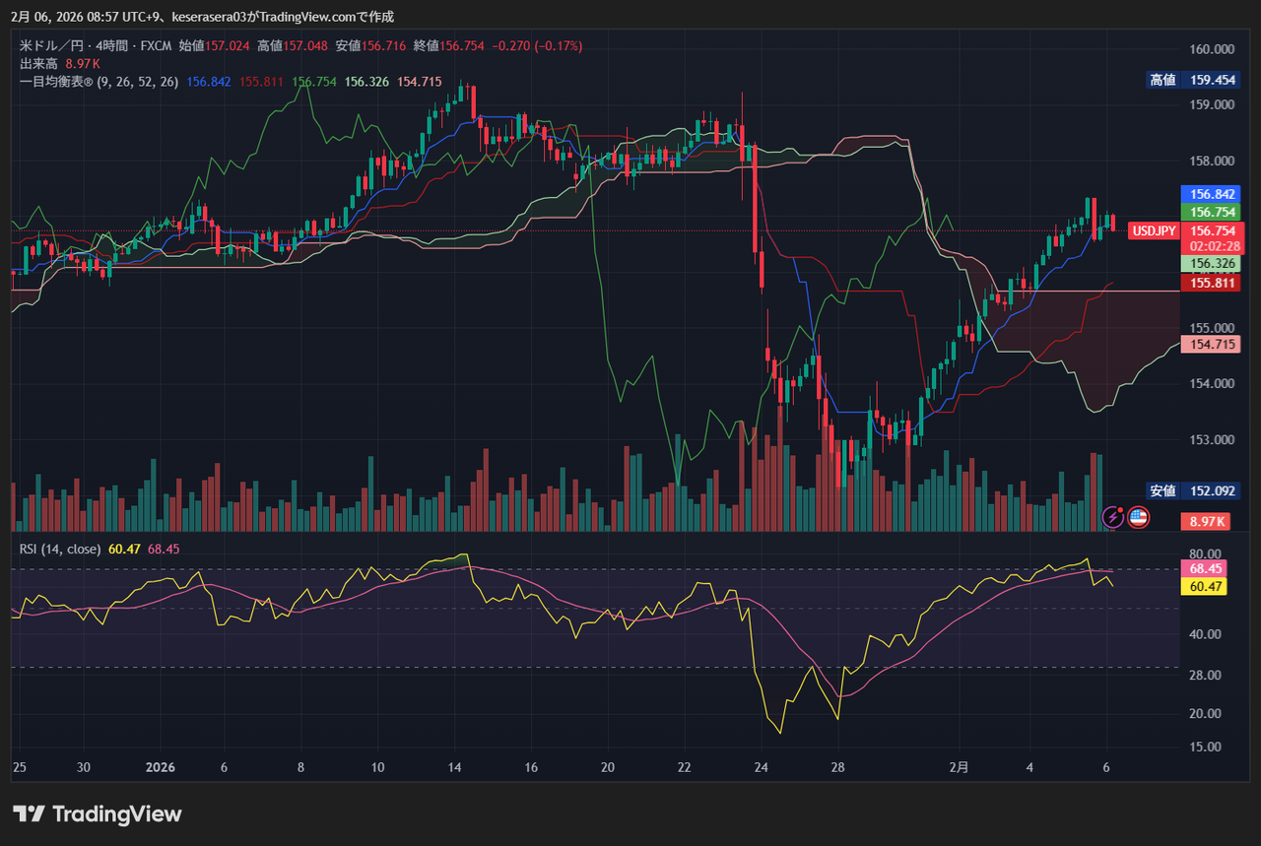Click the 高値 159.454 price label
The height and width of the screenshot is (846, 1261).
[x=1193, y=80]
